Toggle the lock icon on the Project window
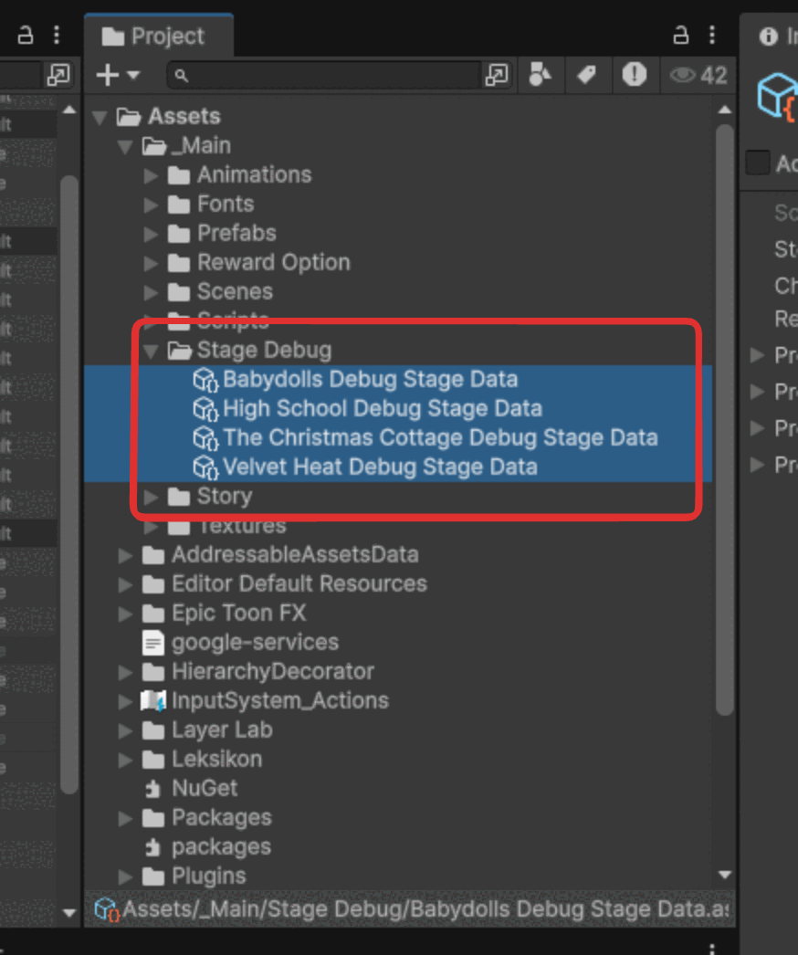 (680, 36)
